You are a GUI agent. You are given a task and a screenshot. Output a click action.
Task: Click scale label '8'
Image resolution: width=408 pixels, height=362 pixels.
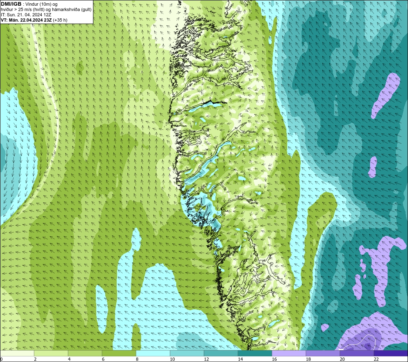pos(137,359)
